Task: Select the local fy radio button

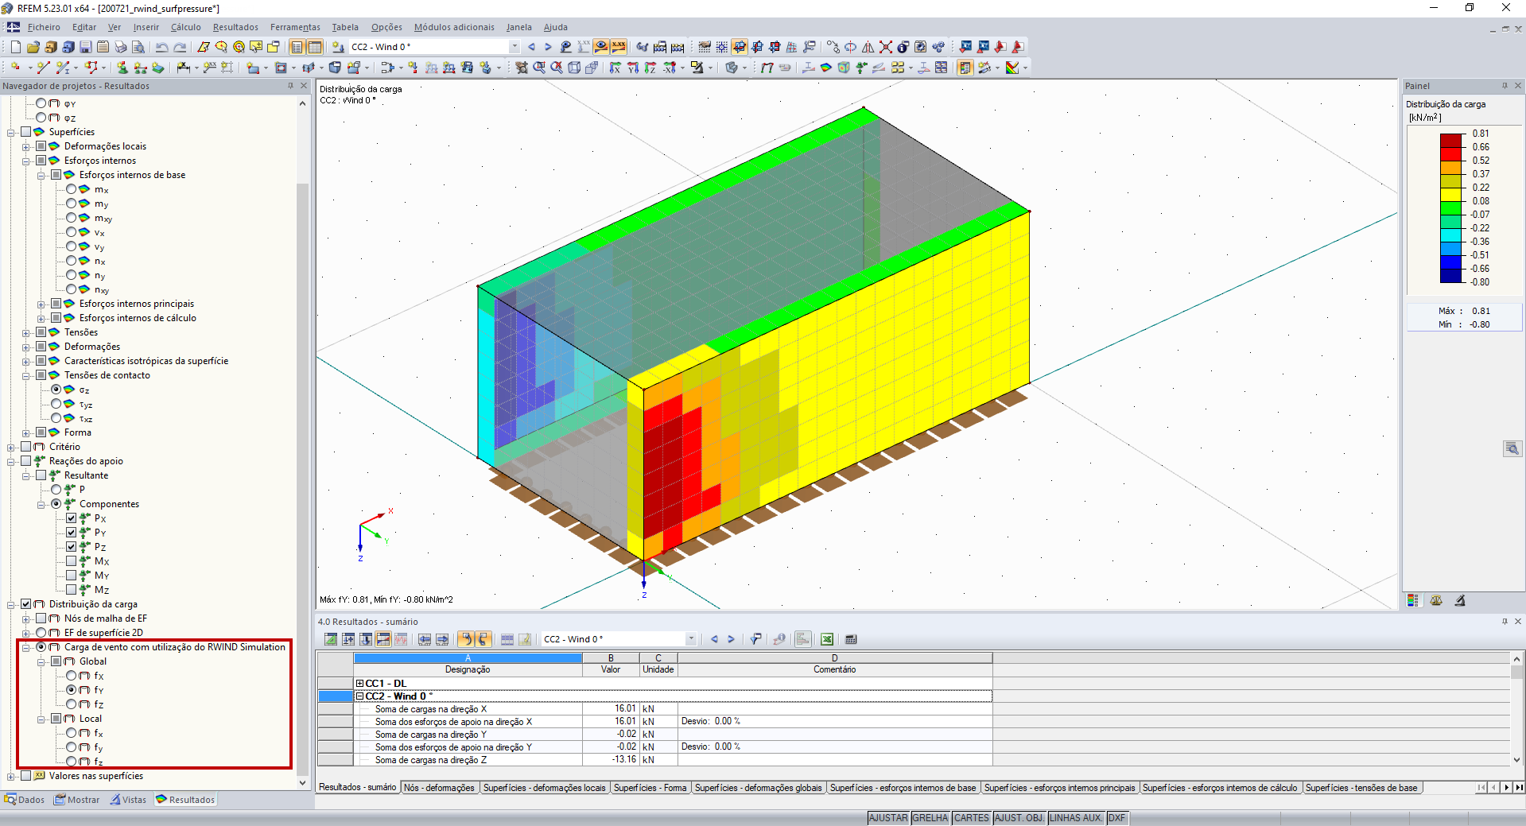Action: click(x=72, y=747)
